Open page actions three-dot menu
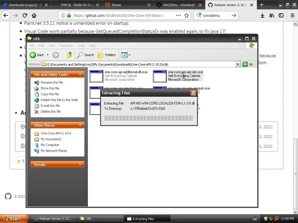The image size is (298, 223). pos(178,16)
